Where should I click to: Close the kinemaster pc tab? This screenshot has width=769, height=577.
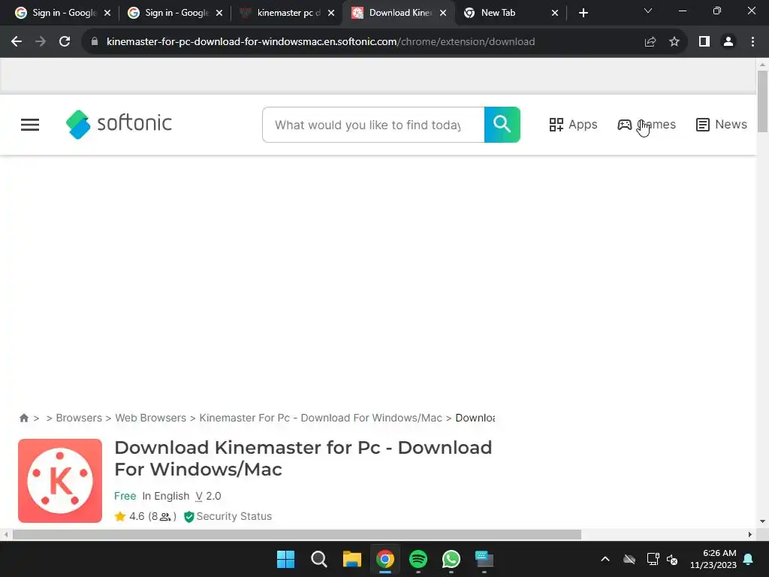click(x=331, y=14)
